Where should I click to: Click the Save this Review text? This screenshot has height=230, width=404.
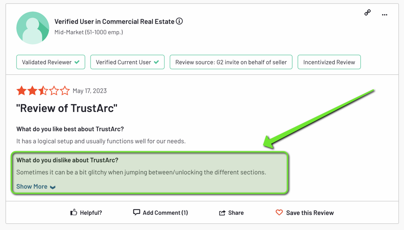pyautogui.click(x=310, y=213)
